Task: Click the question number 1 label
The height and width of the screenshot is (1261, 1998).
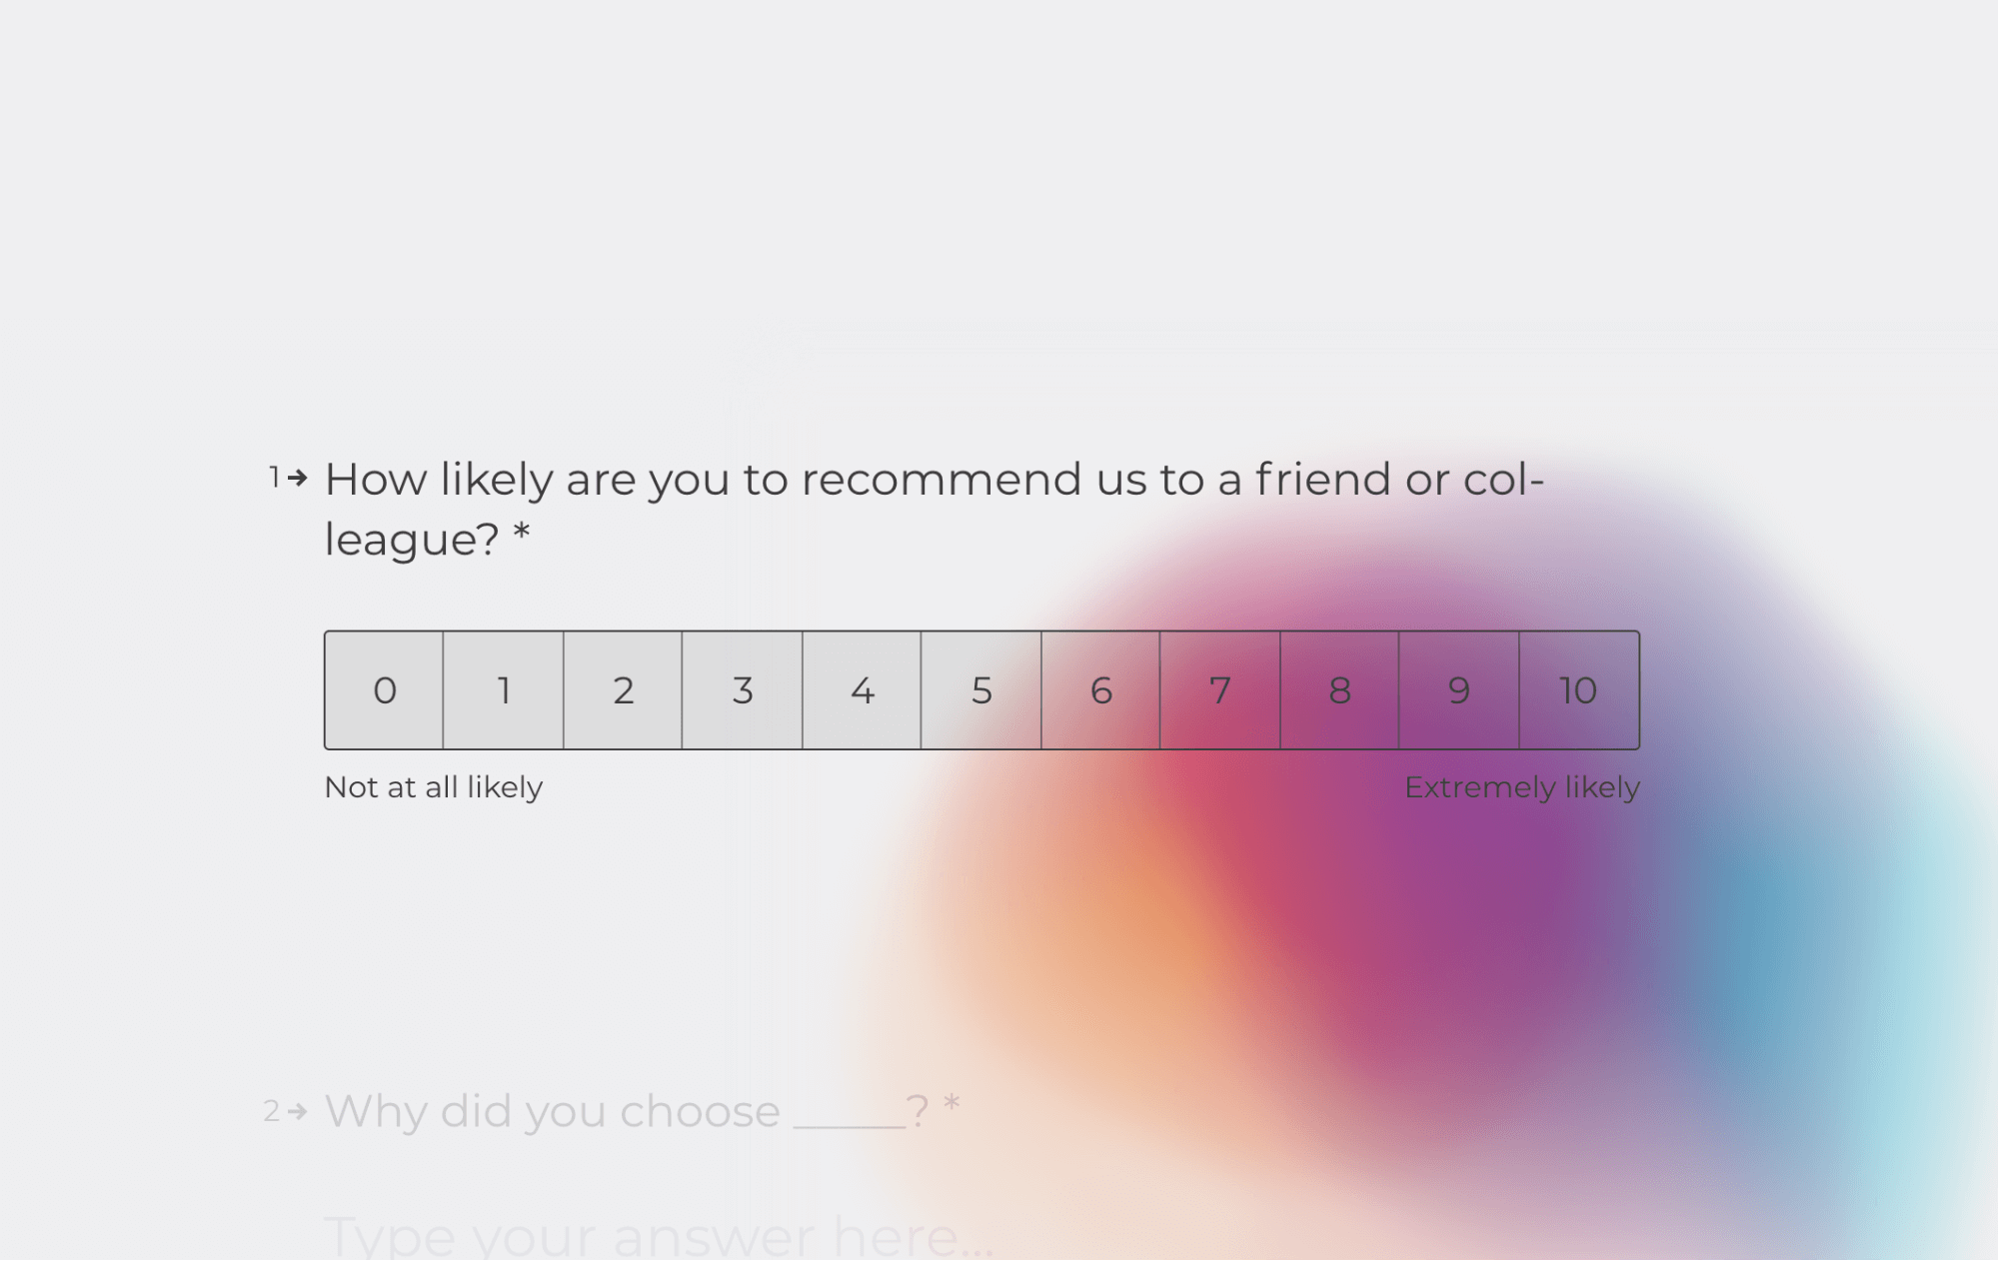Action: 274,478
